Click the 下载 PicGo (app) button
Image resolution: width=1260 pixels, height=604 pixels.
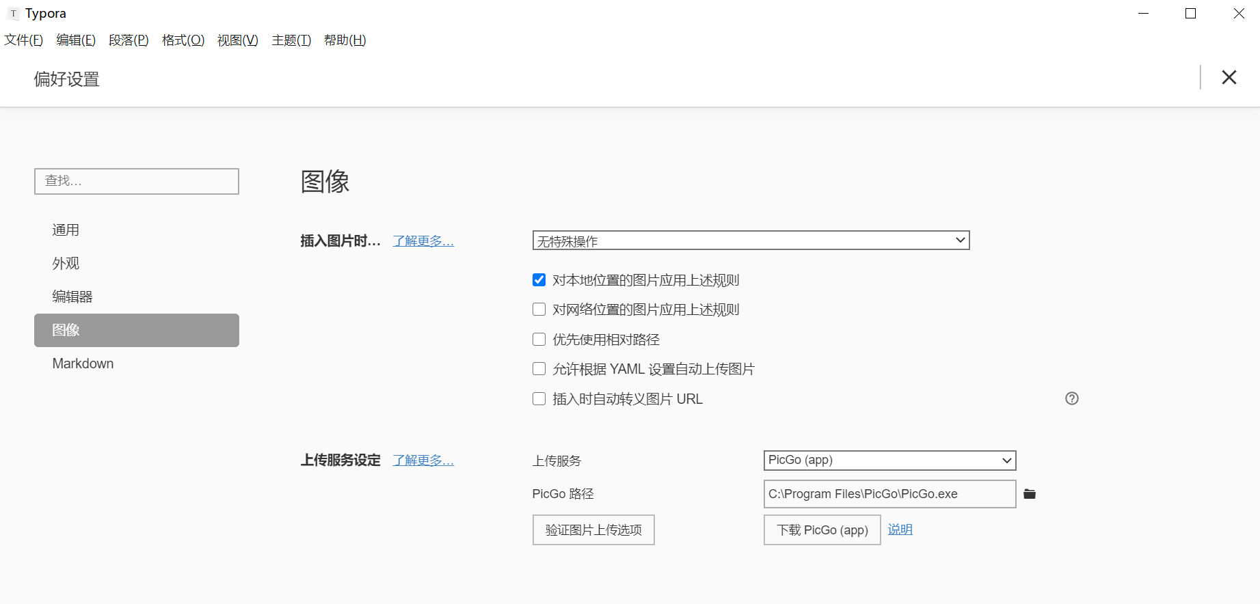822,530
